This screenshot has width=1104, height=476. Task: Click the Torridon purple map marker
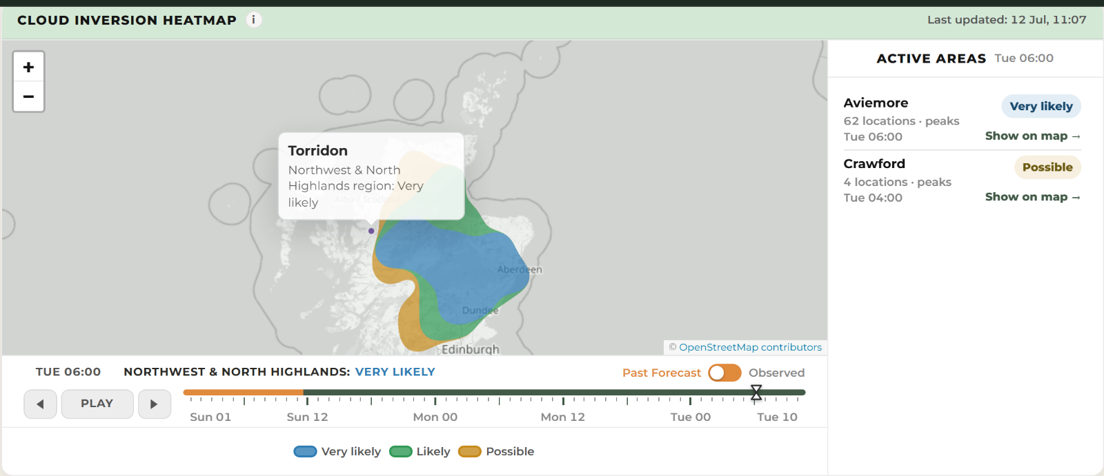[371, 231]
